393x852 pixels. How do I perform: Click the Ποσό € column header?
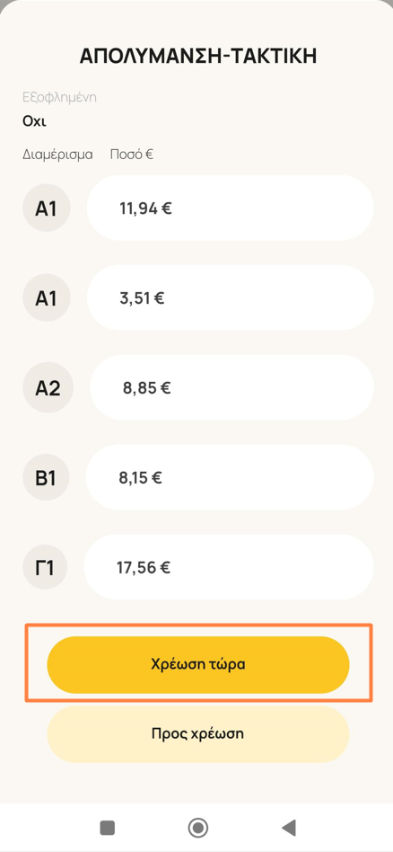tap(131, 155)
